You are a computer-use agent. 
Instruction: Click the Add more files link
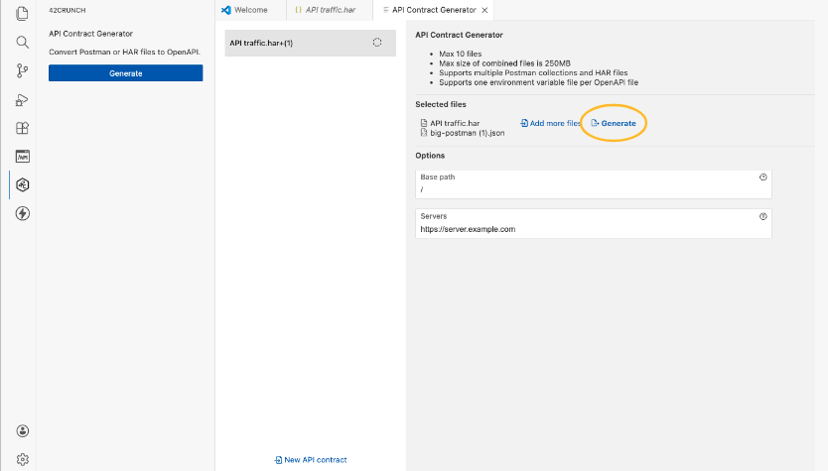pyautogui.click(x=550, y=123)
